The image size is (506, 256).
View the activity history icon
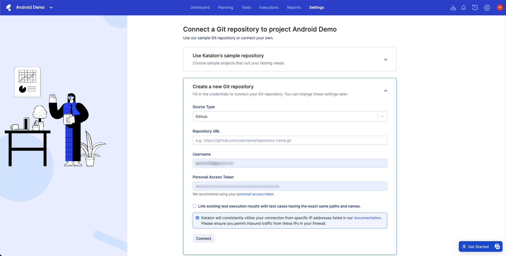(475, 8)
